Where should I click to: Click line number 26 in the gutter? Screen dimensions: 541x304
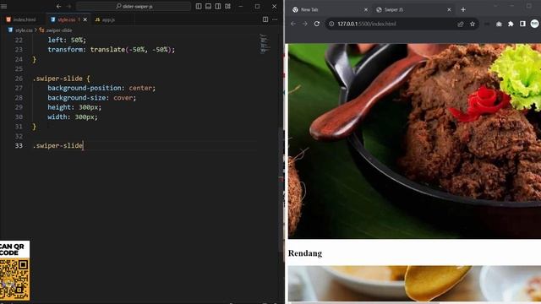pyautogui.click(x=19, y=79)
